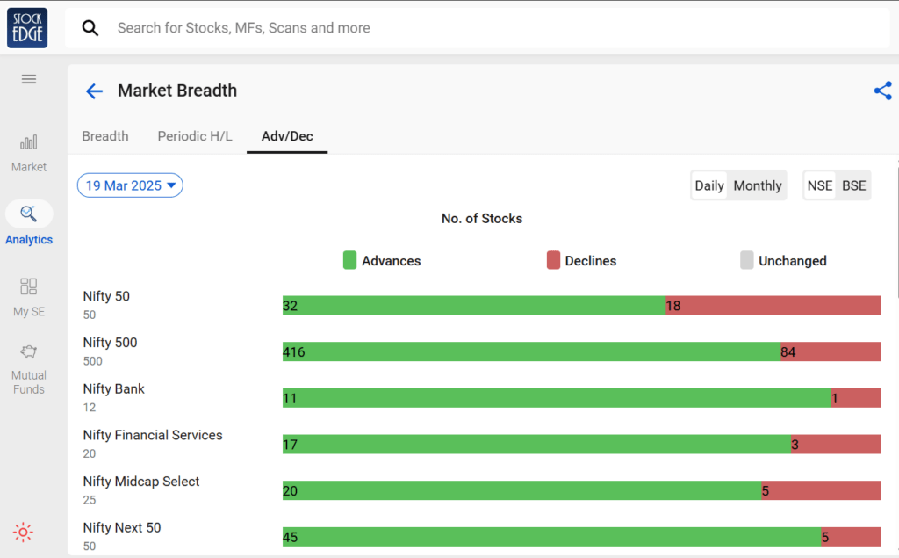Screen dimensions: 899x558
Task: Click the search magnifier icon
Action: 90,28
